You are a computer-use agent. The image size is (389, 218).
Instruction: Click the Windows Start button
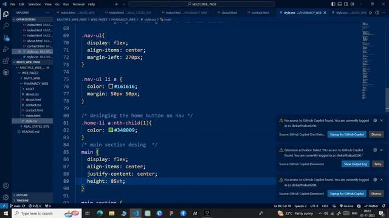click(x=5, y=213)
